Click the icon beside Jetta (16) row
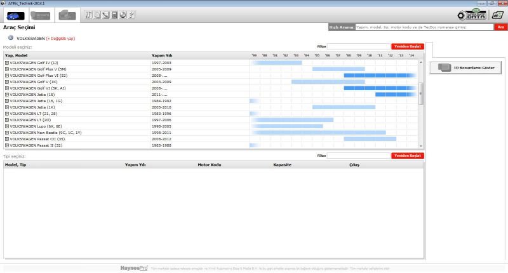 (7, 95)
